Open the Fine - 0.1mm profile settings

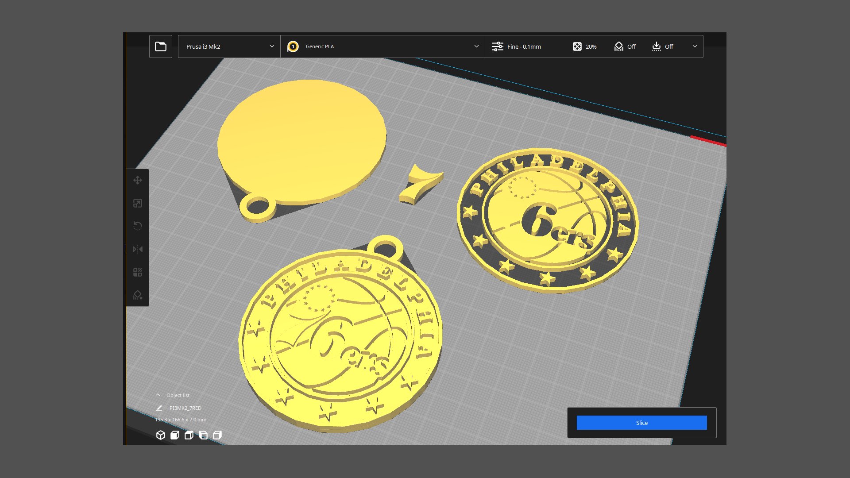coord(524,46)
